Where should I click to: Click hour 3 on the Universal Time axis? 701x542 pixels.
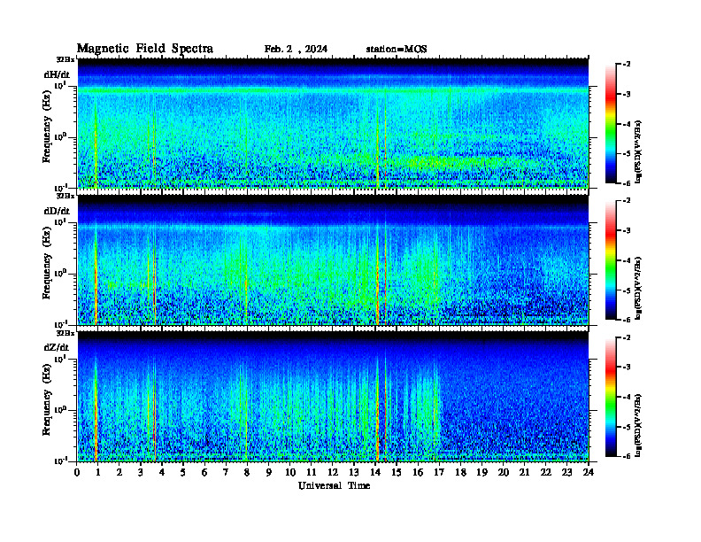(141, 472)
